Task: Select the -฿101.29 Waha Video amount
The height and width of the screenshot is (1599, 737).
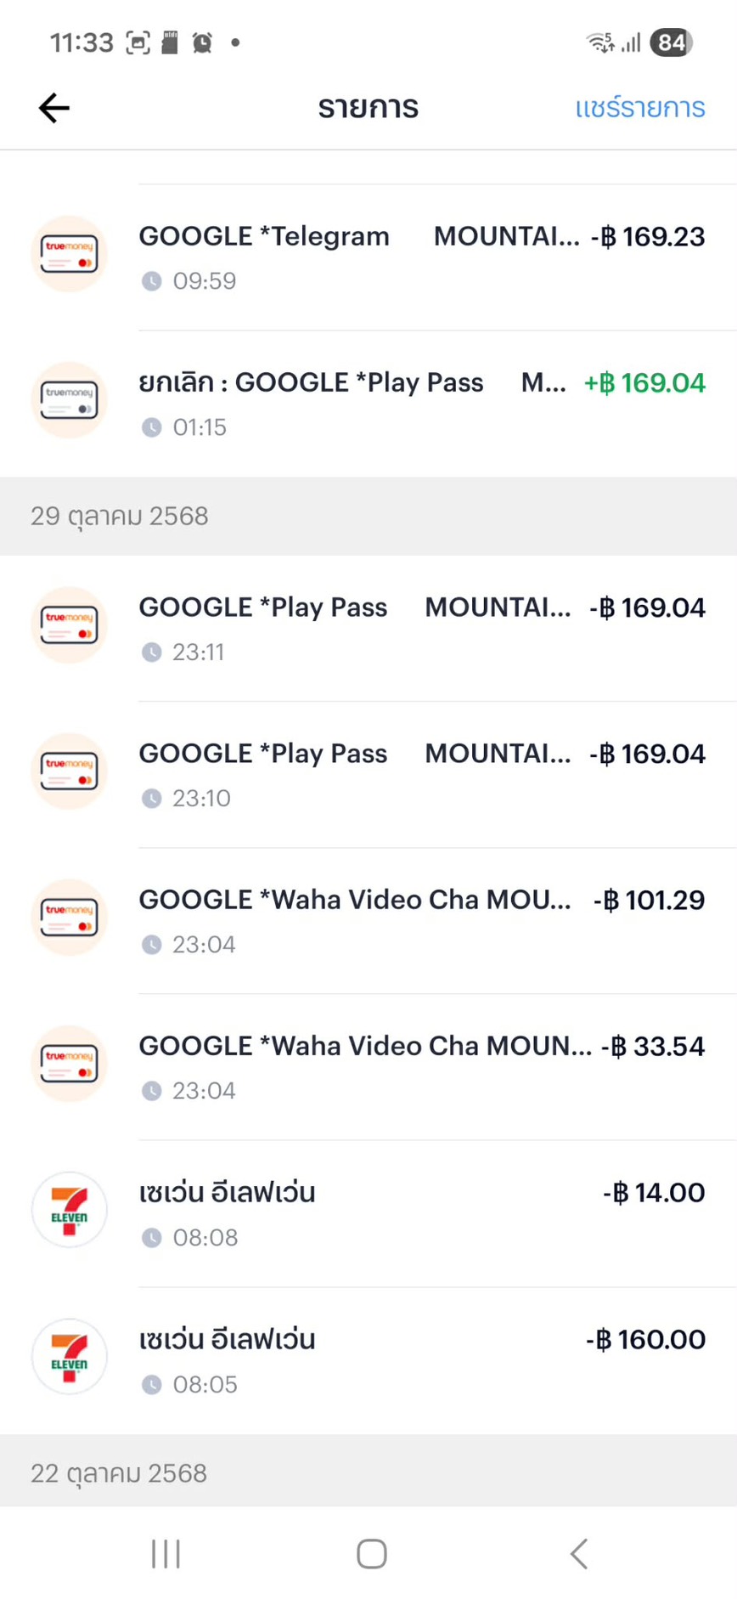Action: click(x=649, y=900)
